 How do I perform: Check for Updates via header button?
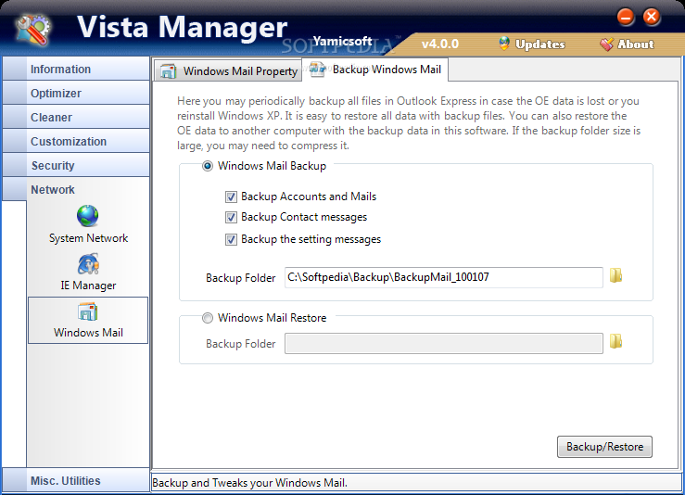point(532,44)
